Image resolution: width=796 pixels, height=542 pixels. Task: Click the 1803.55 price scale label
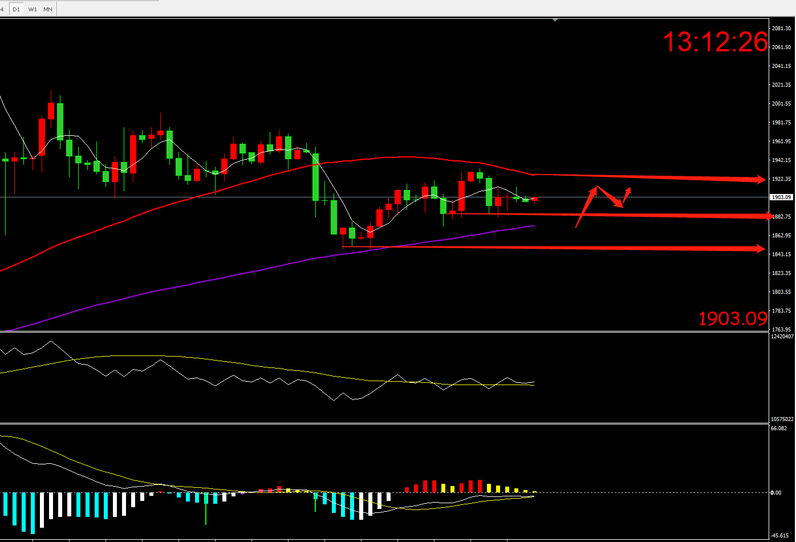(781, 292)
